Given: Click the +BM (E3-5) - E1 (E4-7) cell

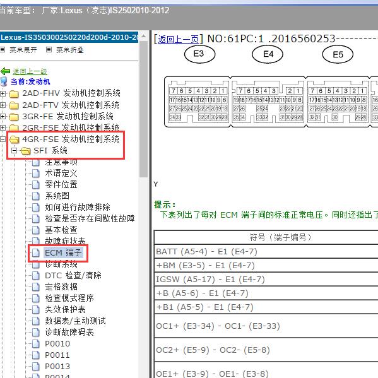Looking at the screenshot, I should [x=266, y=266].
